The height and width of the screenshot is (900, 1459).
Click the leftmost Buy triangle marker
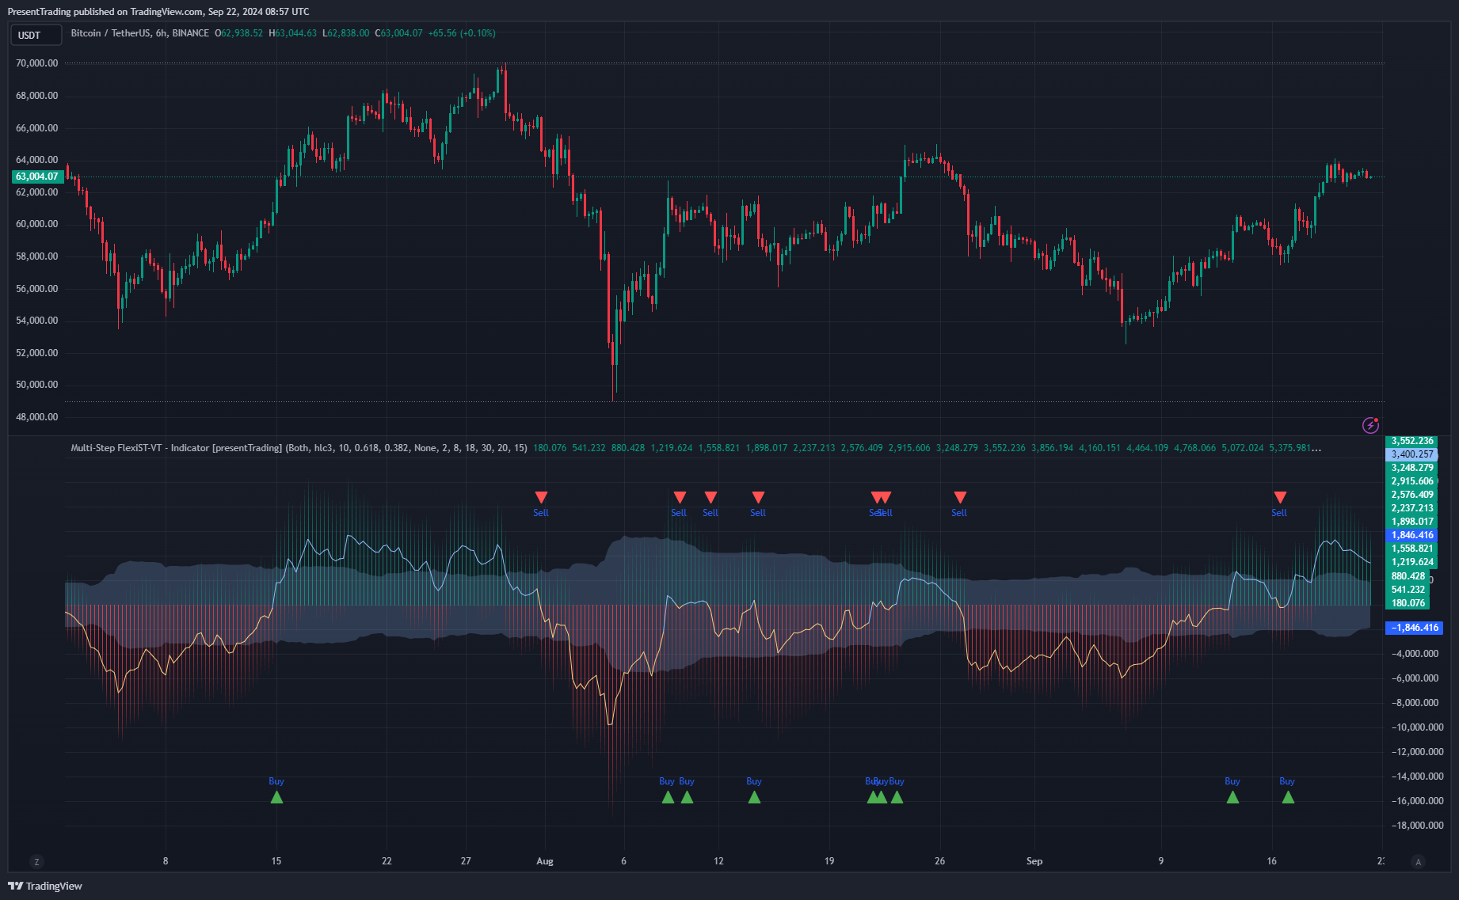pos(276,797)
